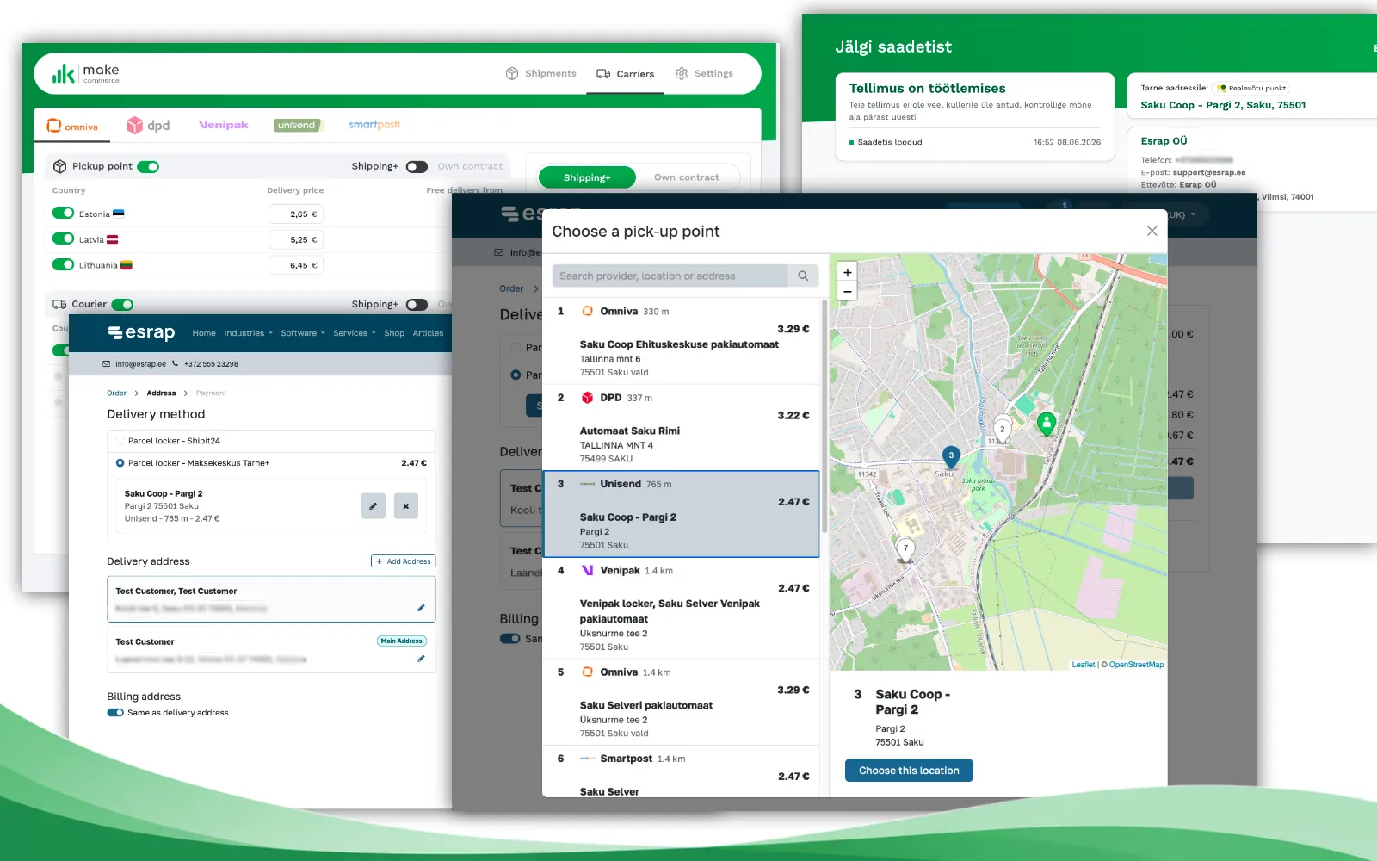The height and width of the screenshot is (861, 1377).
Task: Open Articles in Esrap navigation
Action: click(428, 333)
